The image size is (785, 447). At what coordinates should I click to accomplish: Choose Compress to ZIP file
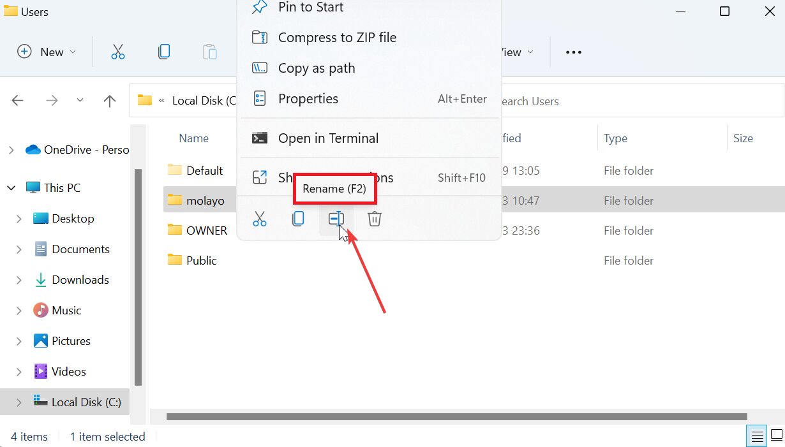[337, 38]
